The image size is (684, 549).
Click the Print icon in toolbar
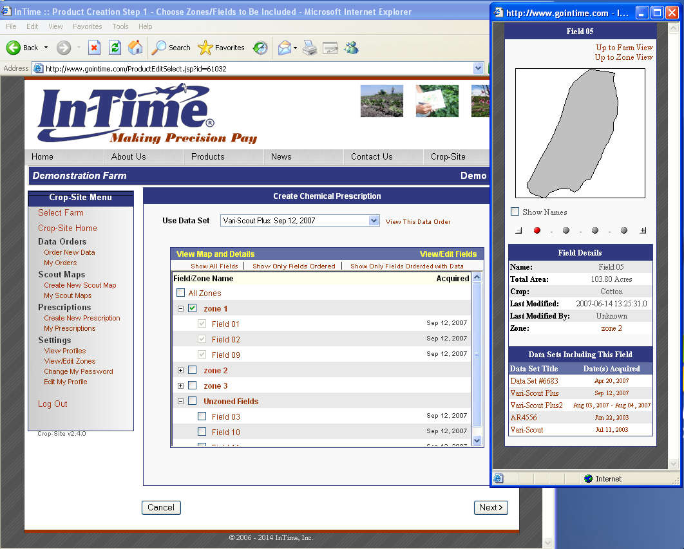(x=310, y=48)
